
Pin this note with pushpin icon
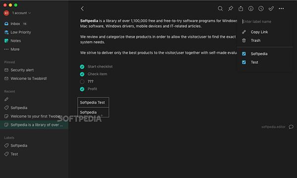pos(231,8)
